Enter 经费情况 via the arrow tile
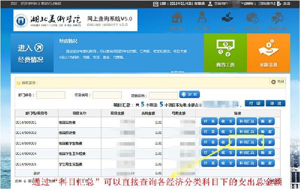The width and height of the screenshot is (300, 189). (x=32, y=53)
